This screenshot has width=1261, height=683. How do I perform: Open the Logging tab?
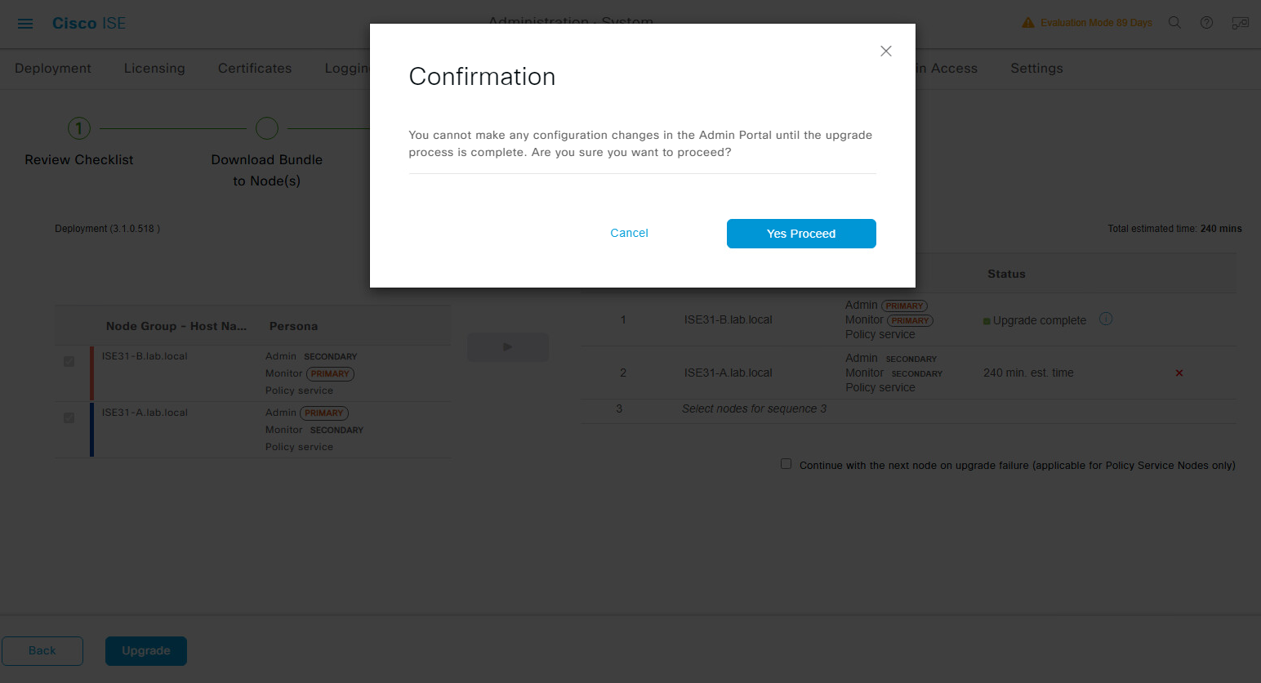point(347,69)
